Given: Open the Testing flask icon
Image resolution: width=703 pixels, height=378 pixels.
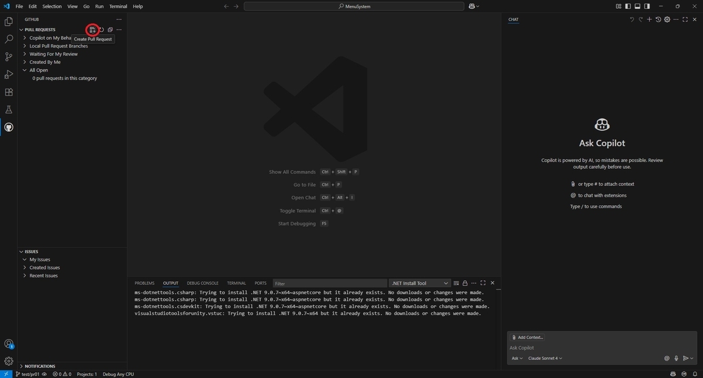Looking at the screenshot, I should [9, 110].
